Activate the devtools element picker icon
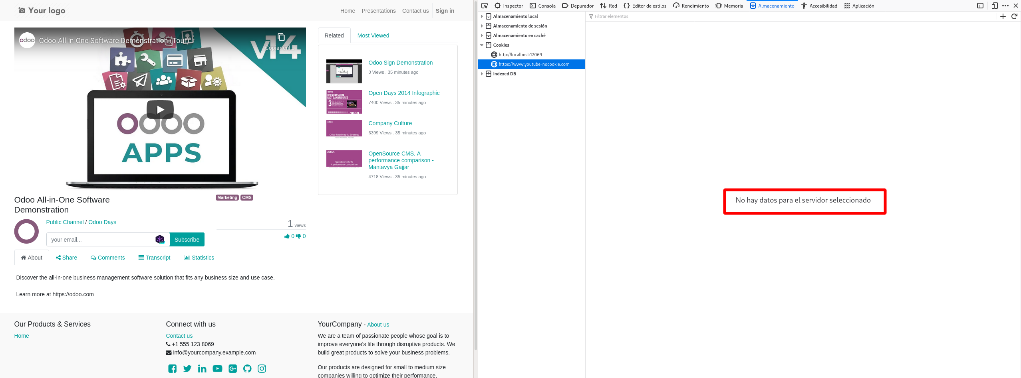Screen dimensions: 1021x378 (485, 6)
